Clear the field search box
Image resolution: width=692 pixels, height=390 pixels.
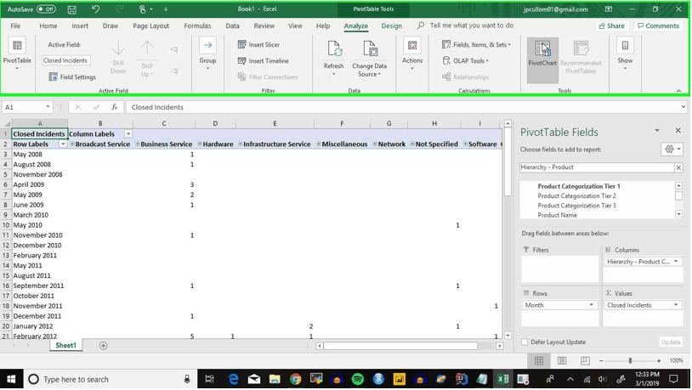pyautogui.click(x=678, y=167)
